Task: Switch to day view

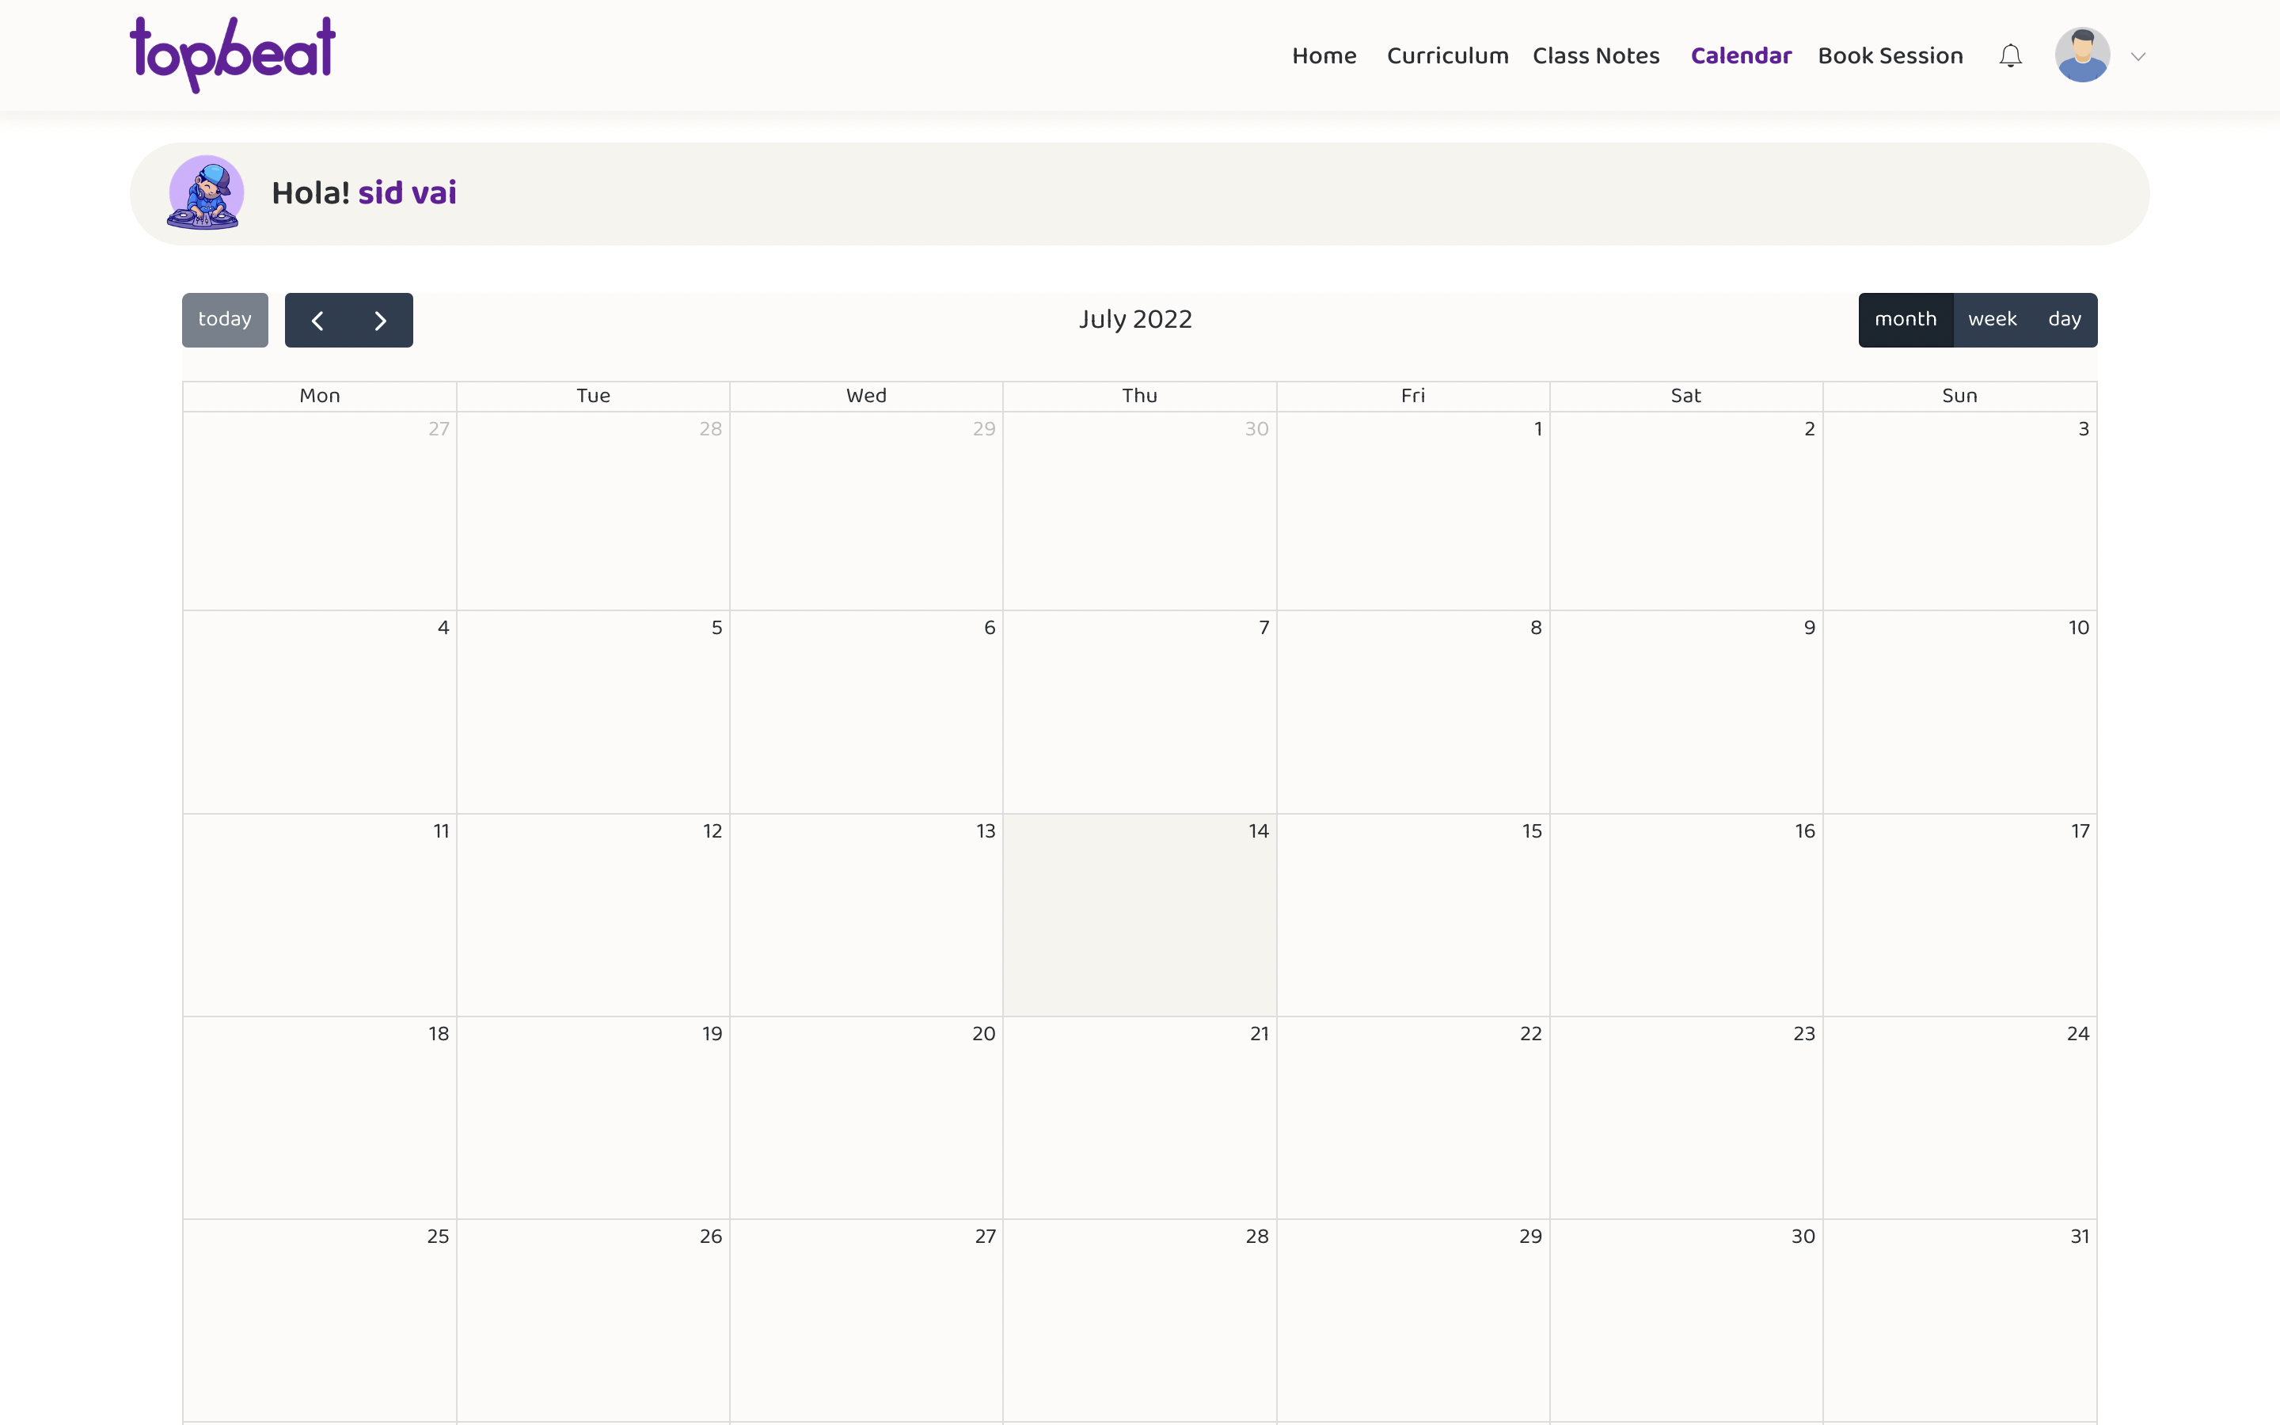Action: pos(2064,321)
